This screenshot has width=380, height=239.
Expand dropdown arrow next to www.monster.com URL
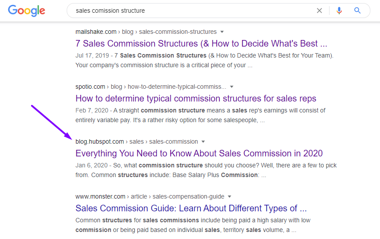tap(229, 196)
